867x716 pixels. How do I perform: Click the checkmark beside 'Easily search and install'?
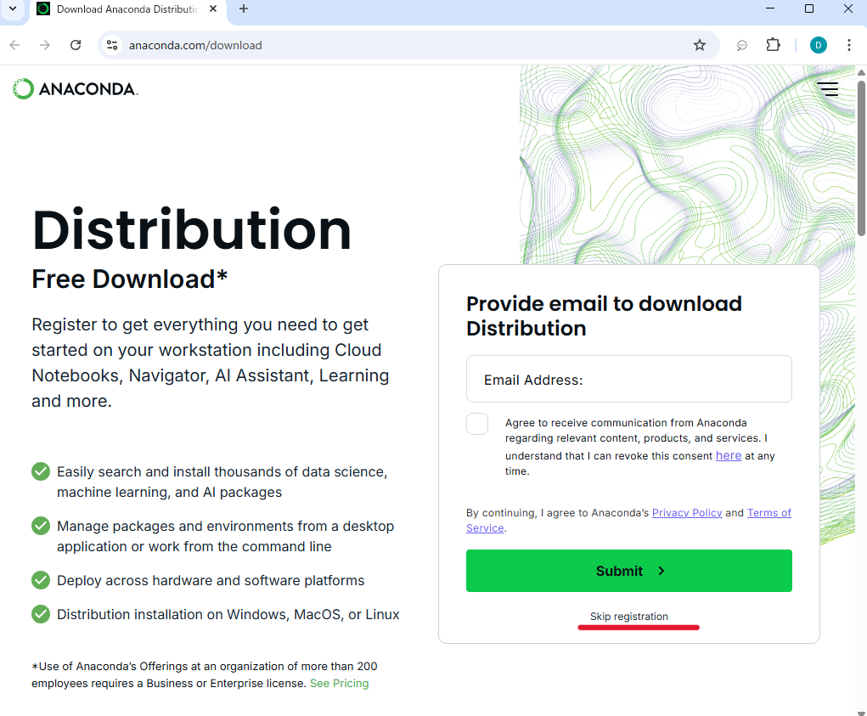41,471
